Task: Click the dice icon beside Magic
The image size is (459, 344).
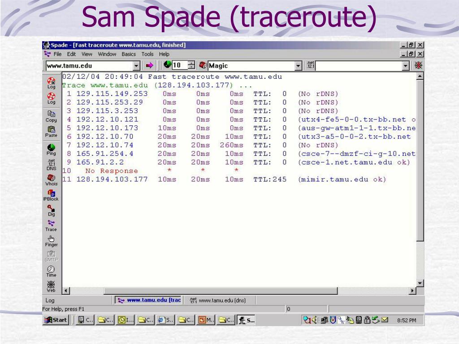Action: pos(203,65)
